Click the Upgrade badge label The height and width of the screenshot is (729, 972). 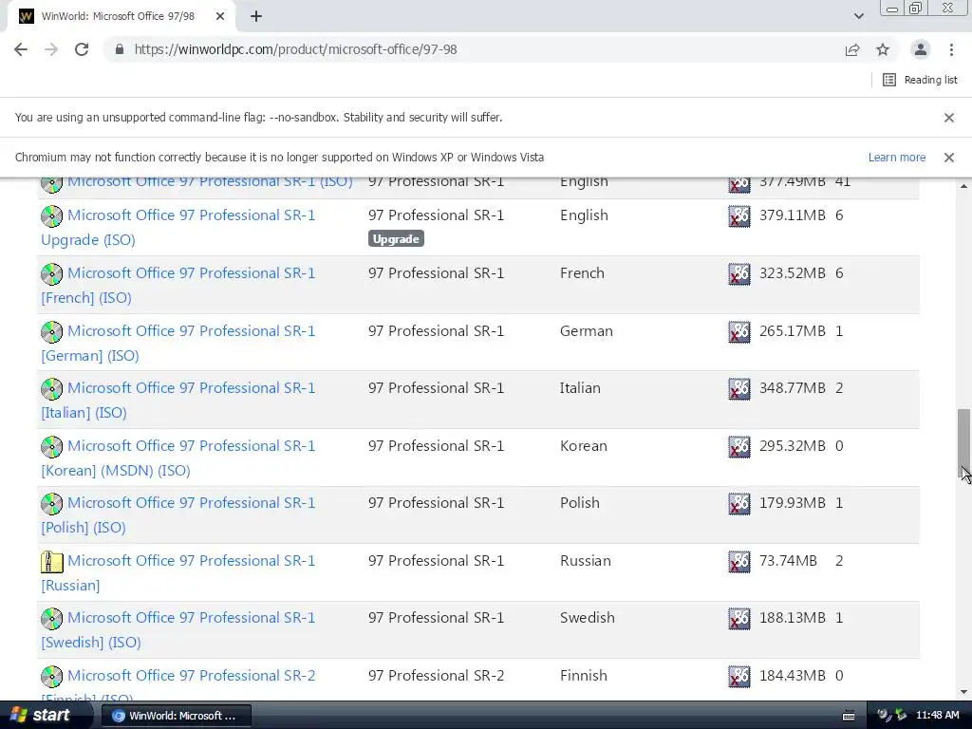click(396, 238)
